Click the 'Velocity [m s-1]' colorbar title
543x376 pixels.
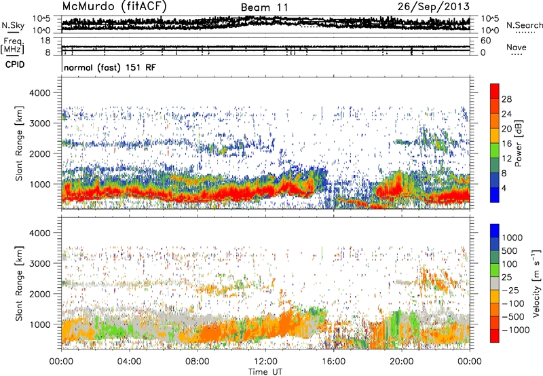(x=536, y=283)
